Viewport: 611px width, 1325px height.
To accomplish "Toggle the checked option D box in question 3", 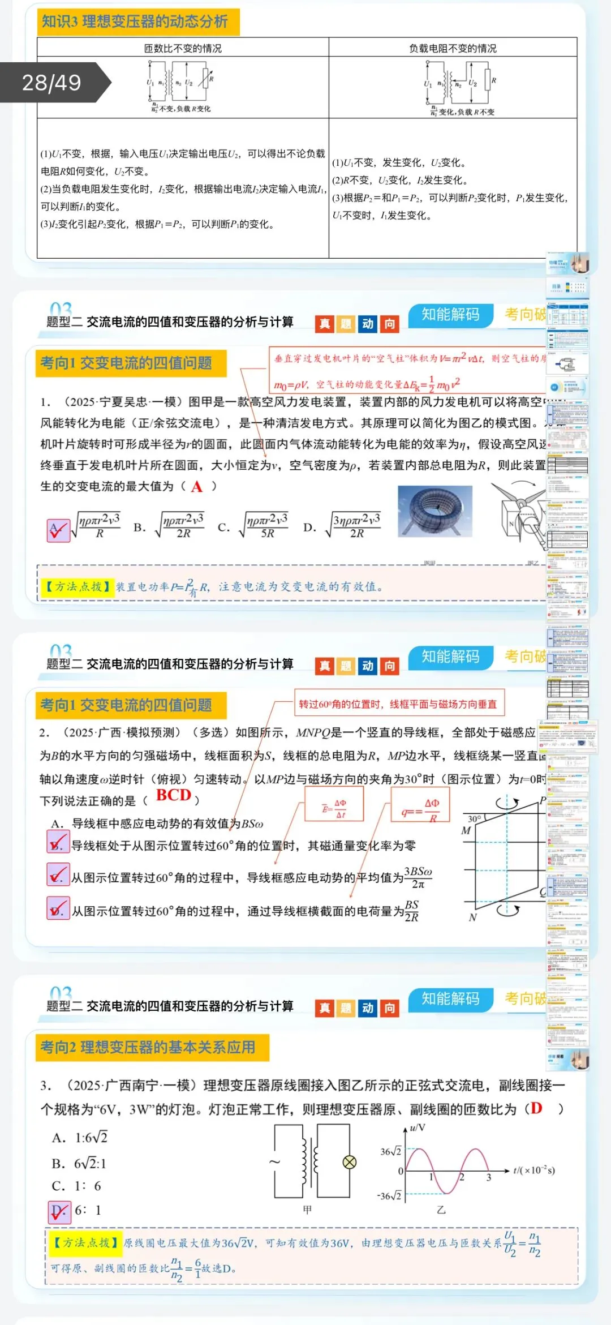I will [x=59, y=1212].
